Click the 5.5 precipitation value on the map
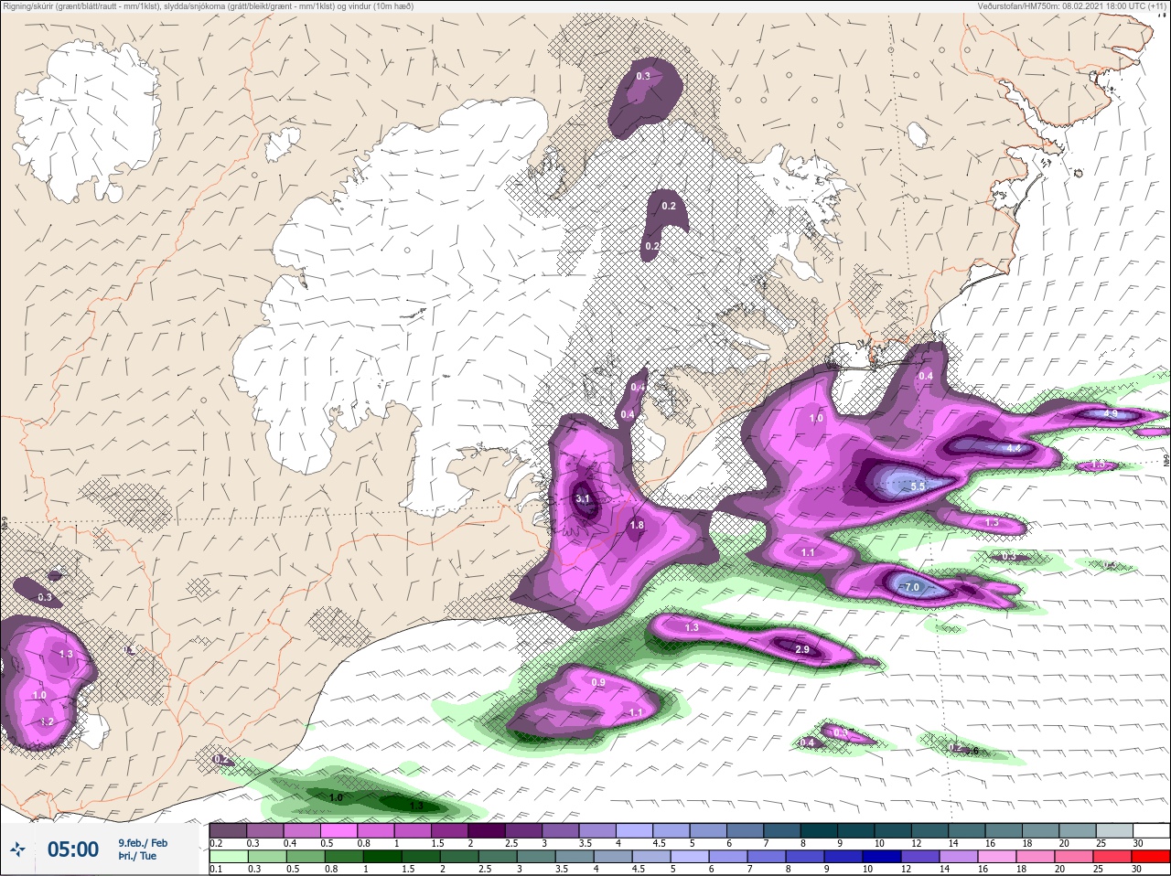The height and width of the screenshot is (876, 1171). [x=919, y=486]
